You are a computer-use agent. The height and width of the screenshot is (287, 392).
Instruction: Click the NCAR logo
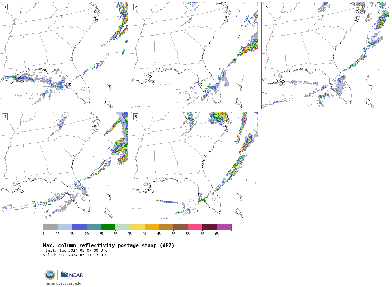[x=72, y=275]
